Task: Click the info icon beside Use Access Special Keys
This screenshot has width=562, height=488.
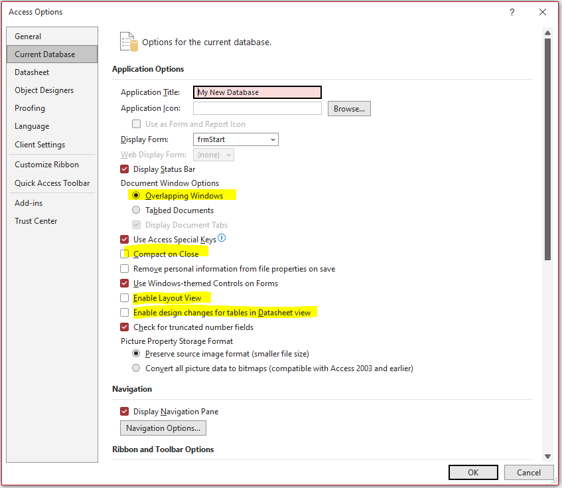Action: [222, 238]
